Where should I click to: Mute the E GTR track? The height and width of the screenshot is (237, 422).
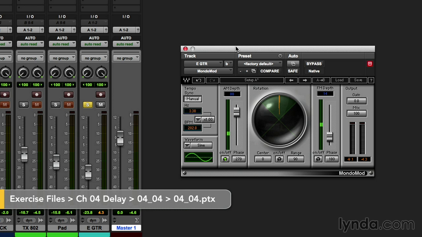(x=101, y=105)
